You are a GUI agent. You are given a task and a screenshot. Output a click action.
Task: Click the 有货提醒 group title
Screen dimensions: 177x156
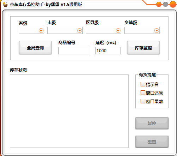click(147, 74)
